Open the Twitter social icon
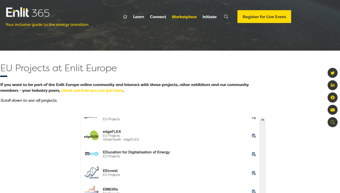Viewport: 340px width, 193px height. point(332,73)
